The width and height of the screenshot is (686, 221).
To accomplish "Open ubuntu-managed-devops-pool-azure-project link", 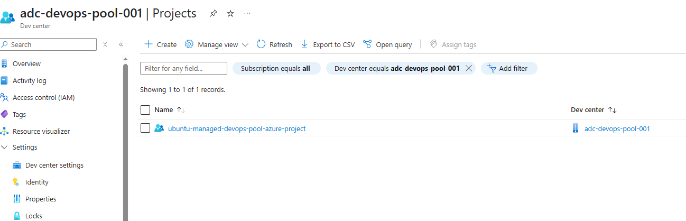I will [237, 128].
